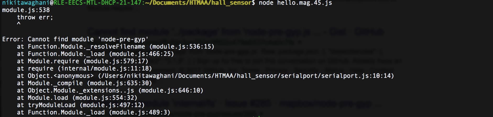Click the '(module.js:489:3)' location at bottom
This screenshot has height=117, width=493.
click(140, 112)
